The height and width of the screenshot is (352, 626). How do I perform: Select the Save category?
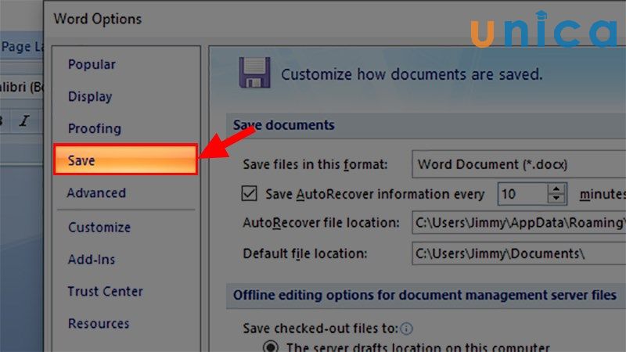pyautogui.click(x=125, y=160)
